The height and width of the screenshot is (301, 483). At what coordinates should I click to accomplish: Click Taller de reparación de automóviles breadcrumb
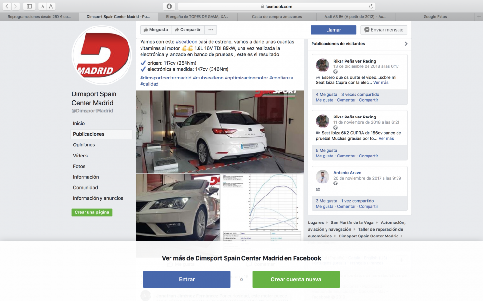pyautogui.click(x=355, y=233)
